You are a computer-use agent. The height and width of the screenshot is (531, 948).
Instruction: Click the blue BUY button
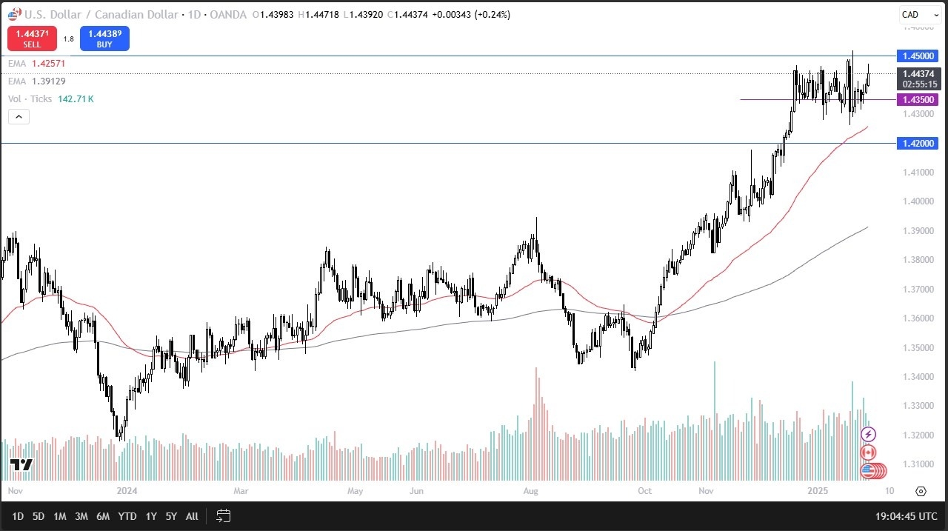tap(104, 38)
